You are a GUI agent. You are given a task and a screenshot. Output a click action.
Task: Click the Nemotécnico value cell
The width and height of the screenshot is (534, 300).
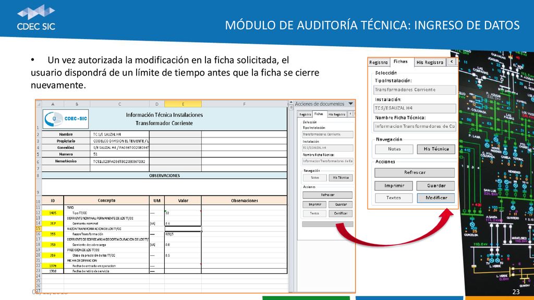point(119,161)
